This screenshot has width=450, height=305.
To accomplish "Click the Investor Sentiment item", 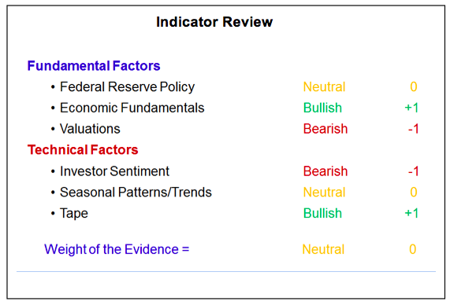I will click(x=114, y=171).
